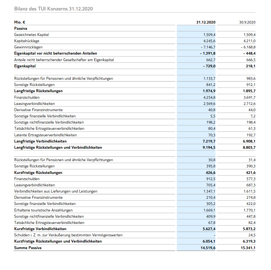The image size is (271, 270).
Task: Select the 'Kurzfristige Rückstellungen' row label
Action: pos(38,173)
